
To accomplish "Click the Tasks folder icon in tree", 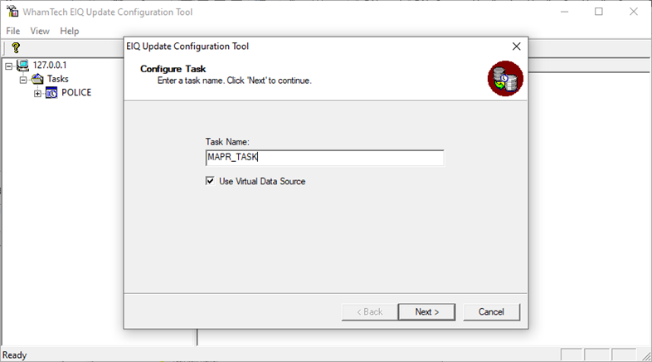I will (37, 79).
